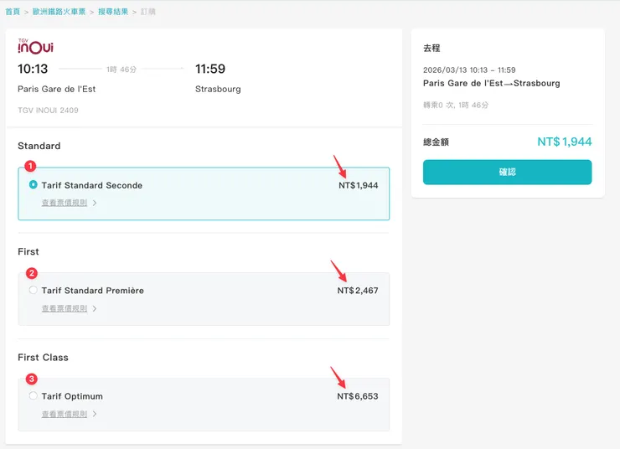View 查看票價規則 link for Tarif Optimum
The height and width of the screenshot is (449, 620).
pos(65,414)
